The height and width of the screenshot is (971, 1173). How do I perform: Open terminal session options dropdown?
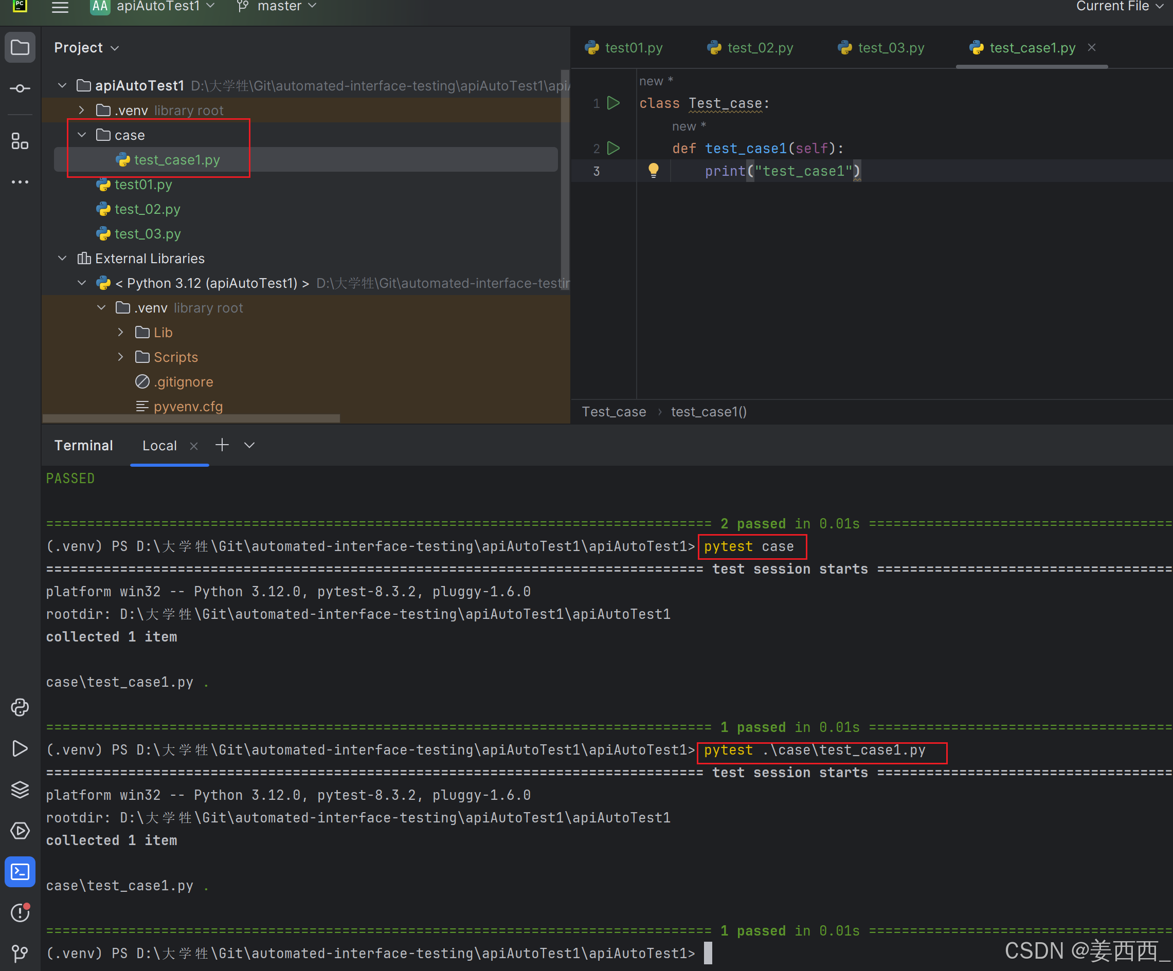(249, 445)
